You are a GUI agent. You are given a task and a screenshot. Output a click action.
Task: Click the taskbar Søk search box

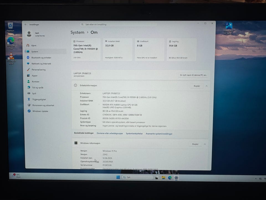click(x=137, y=177)
